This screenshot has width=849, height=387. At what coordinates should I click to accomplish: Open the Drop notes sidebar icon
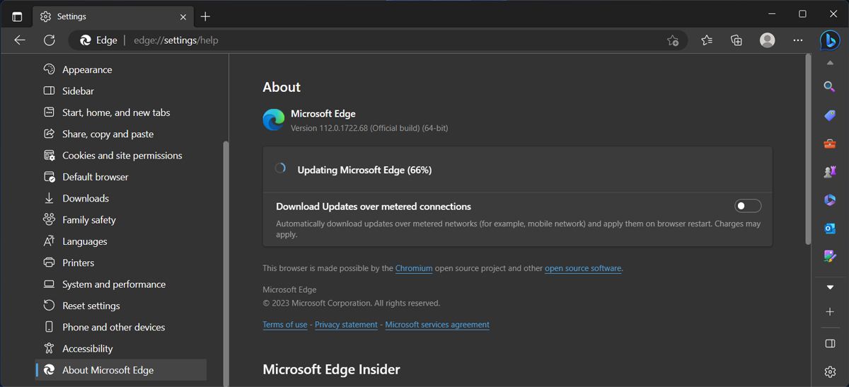point(830,256)
